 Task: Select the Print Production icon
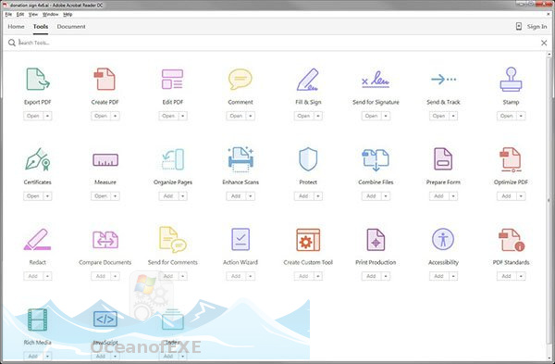376,240
